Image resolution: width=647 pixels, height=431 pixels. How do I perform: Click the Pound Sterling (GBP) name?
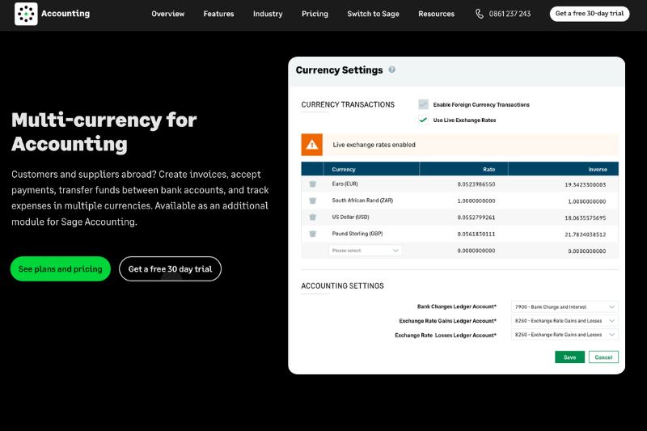(x=357, y=234)
